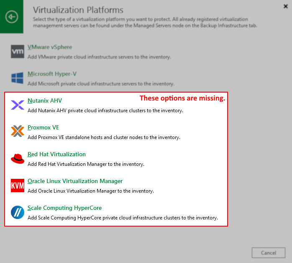Click the Nutanix AHV purple X icon
The width and height of the screenshot is (292, 263).
coord(18,105)
